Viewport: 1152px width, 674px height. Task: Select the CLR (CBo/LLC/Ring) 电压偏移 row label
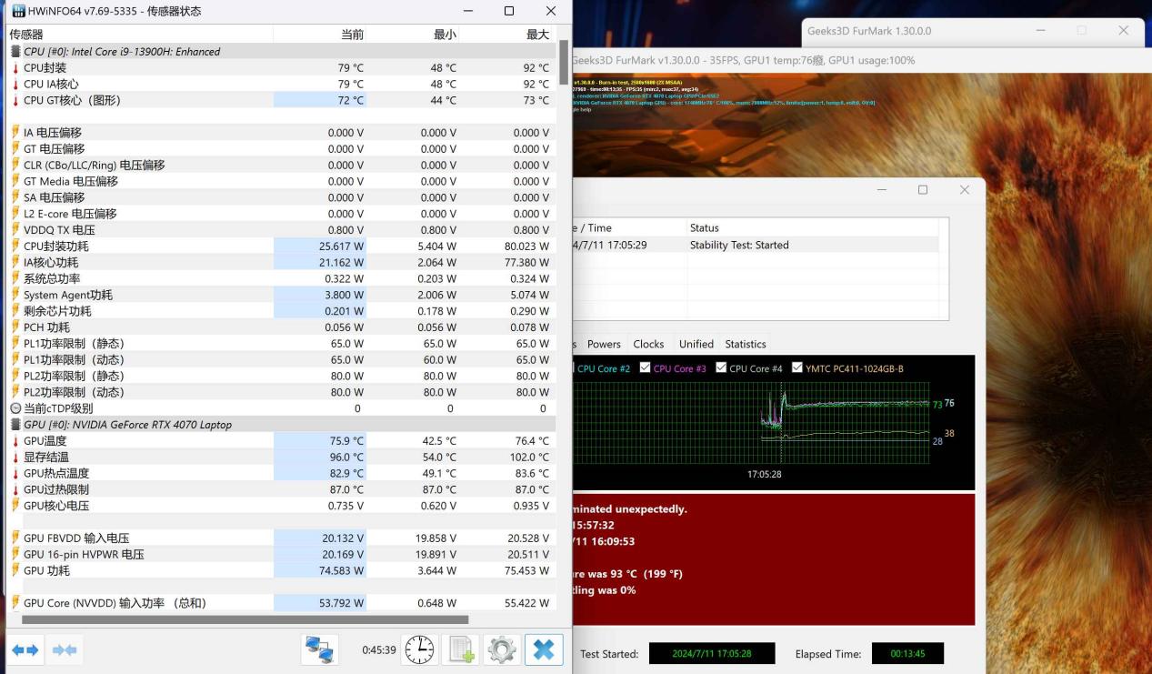[x=95, y=166]
